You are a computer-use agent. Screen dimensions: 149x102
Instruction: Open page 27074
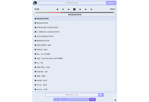pos(78,99)
